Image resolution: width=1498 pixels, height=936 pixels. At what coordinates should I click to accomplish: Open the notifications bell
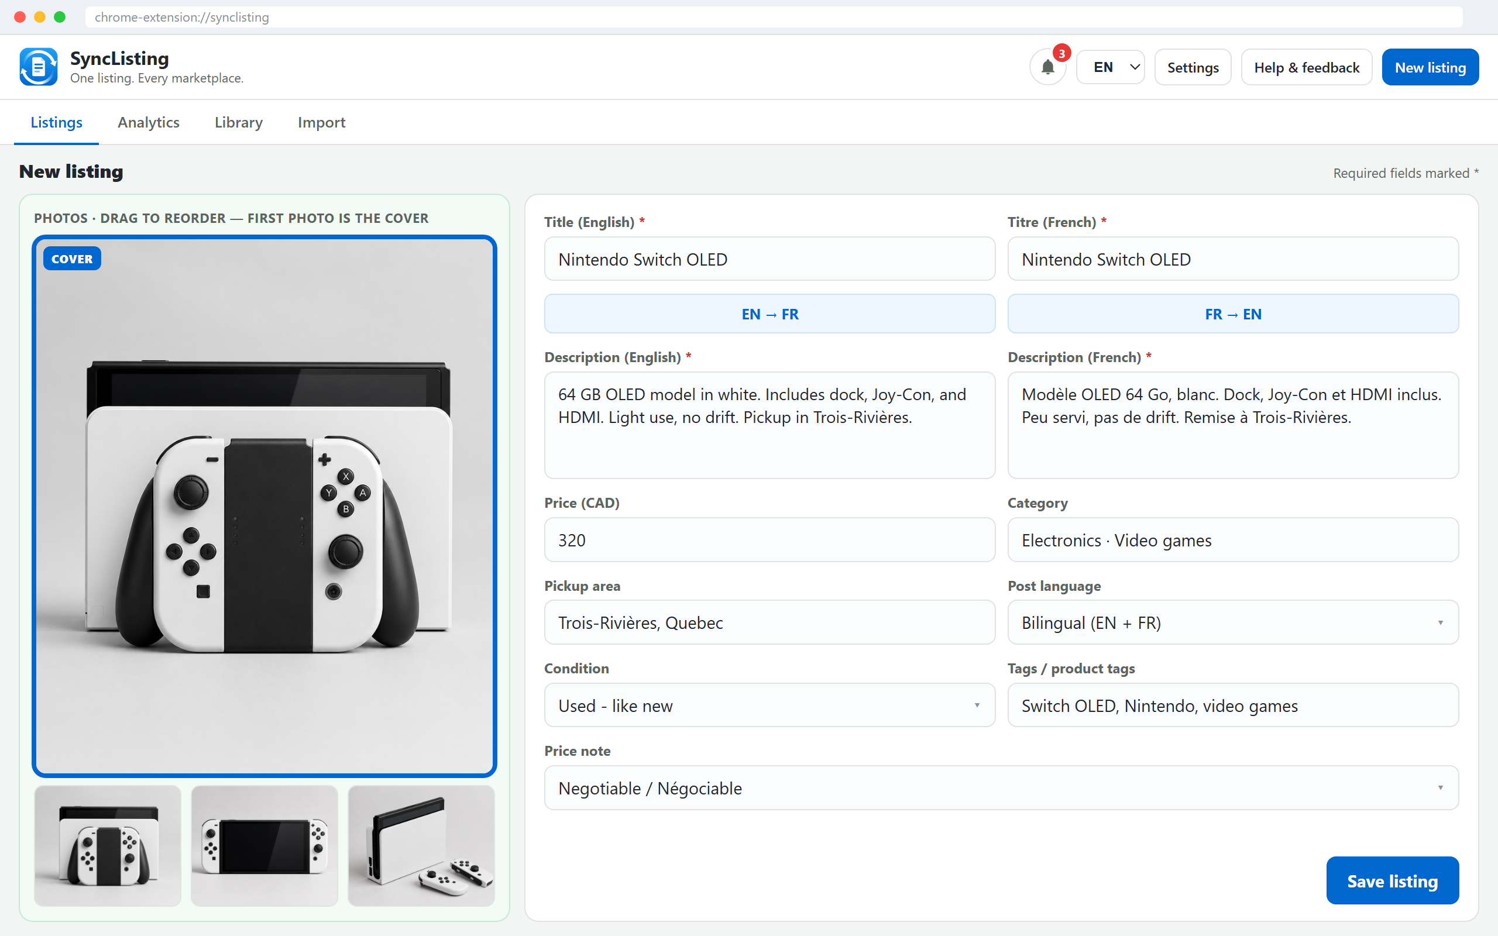click(1047, 67)
